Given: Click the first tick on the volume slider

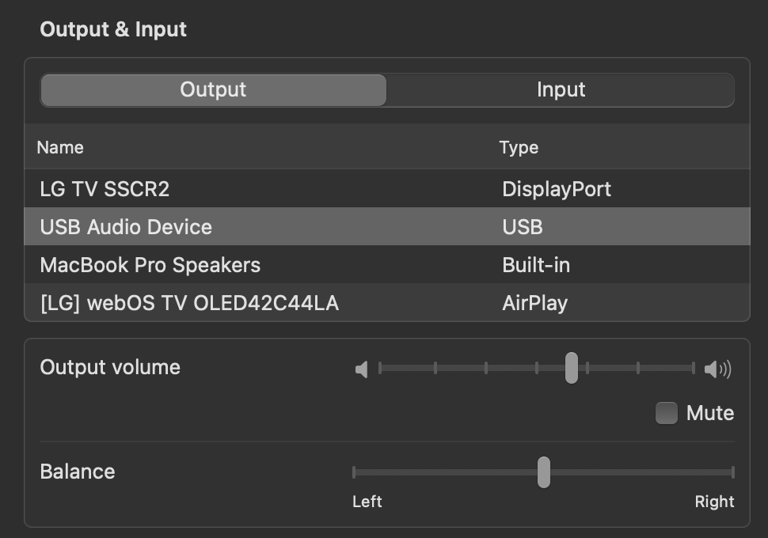Looking at the screenshot, I should click(x=381, y=368).
